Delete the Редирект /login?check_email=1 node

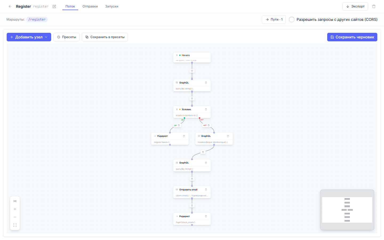point(206,216)
